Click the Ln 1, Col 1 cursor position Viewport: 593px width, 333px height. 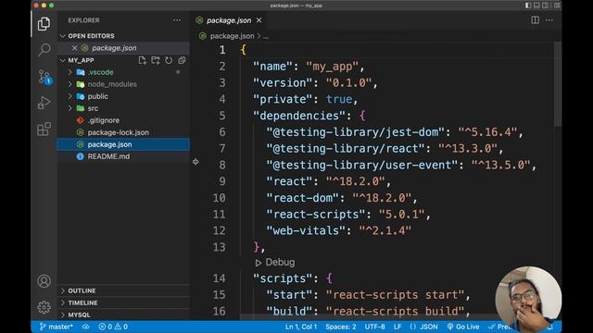click(300, 327)
